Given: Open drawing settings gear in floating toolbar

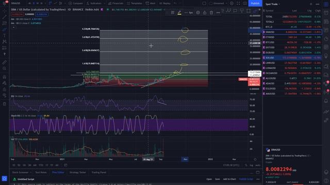Looking at the screenshot, I should pos(198,12).
